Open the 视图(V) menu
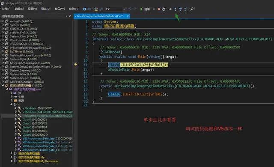 (x=33, y=9)
